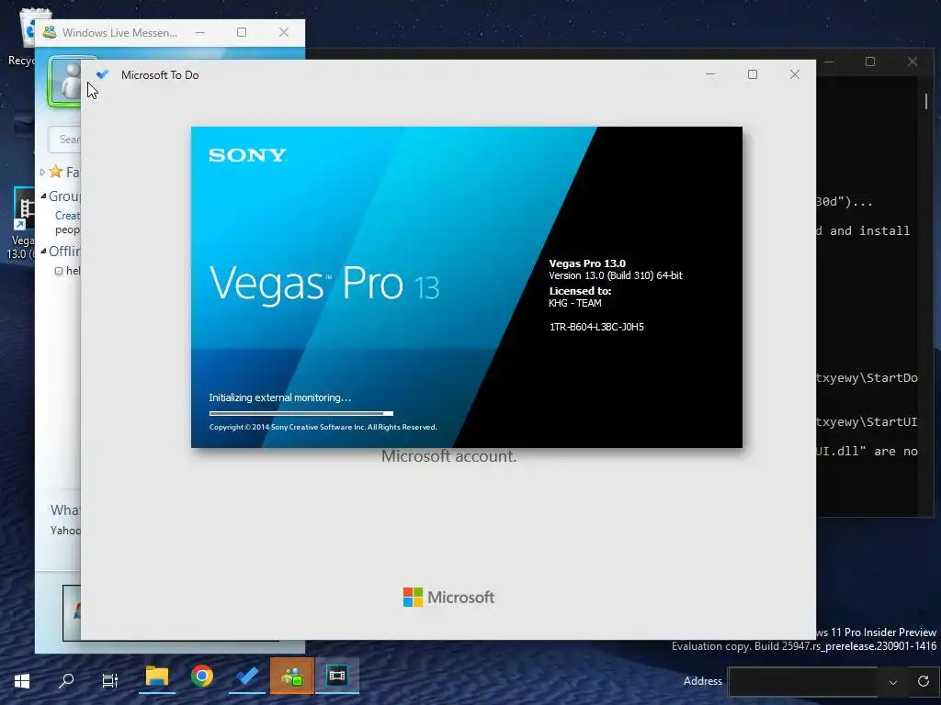Open File Explorer from taskbar
This screenshot has width=941, height=705.
pos(156,677)
